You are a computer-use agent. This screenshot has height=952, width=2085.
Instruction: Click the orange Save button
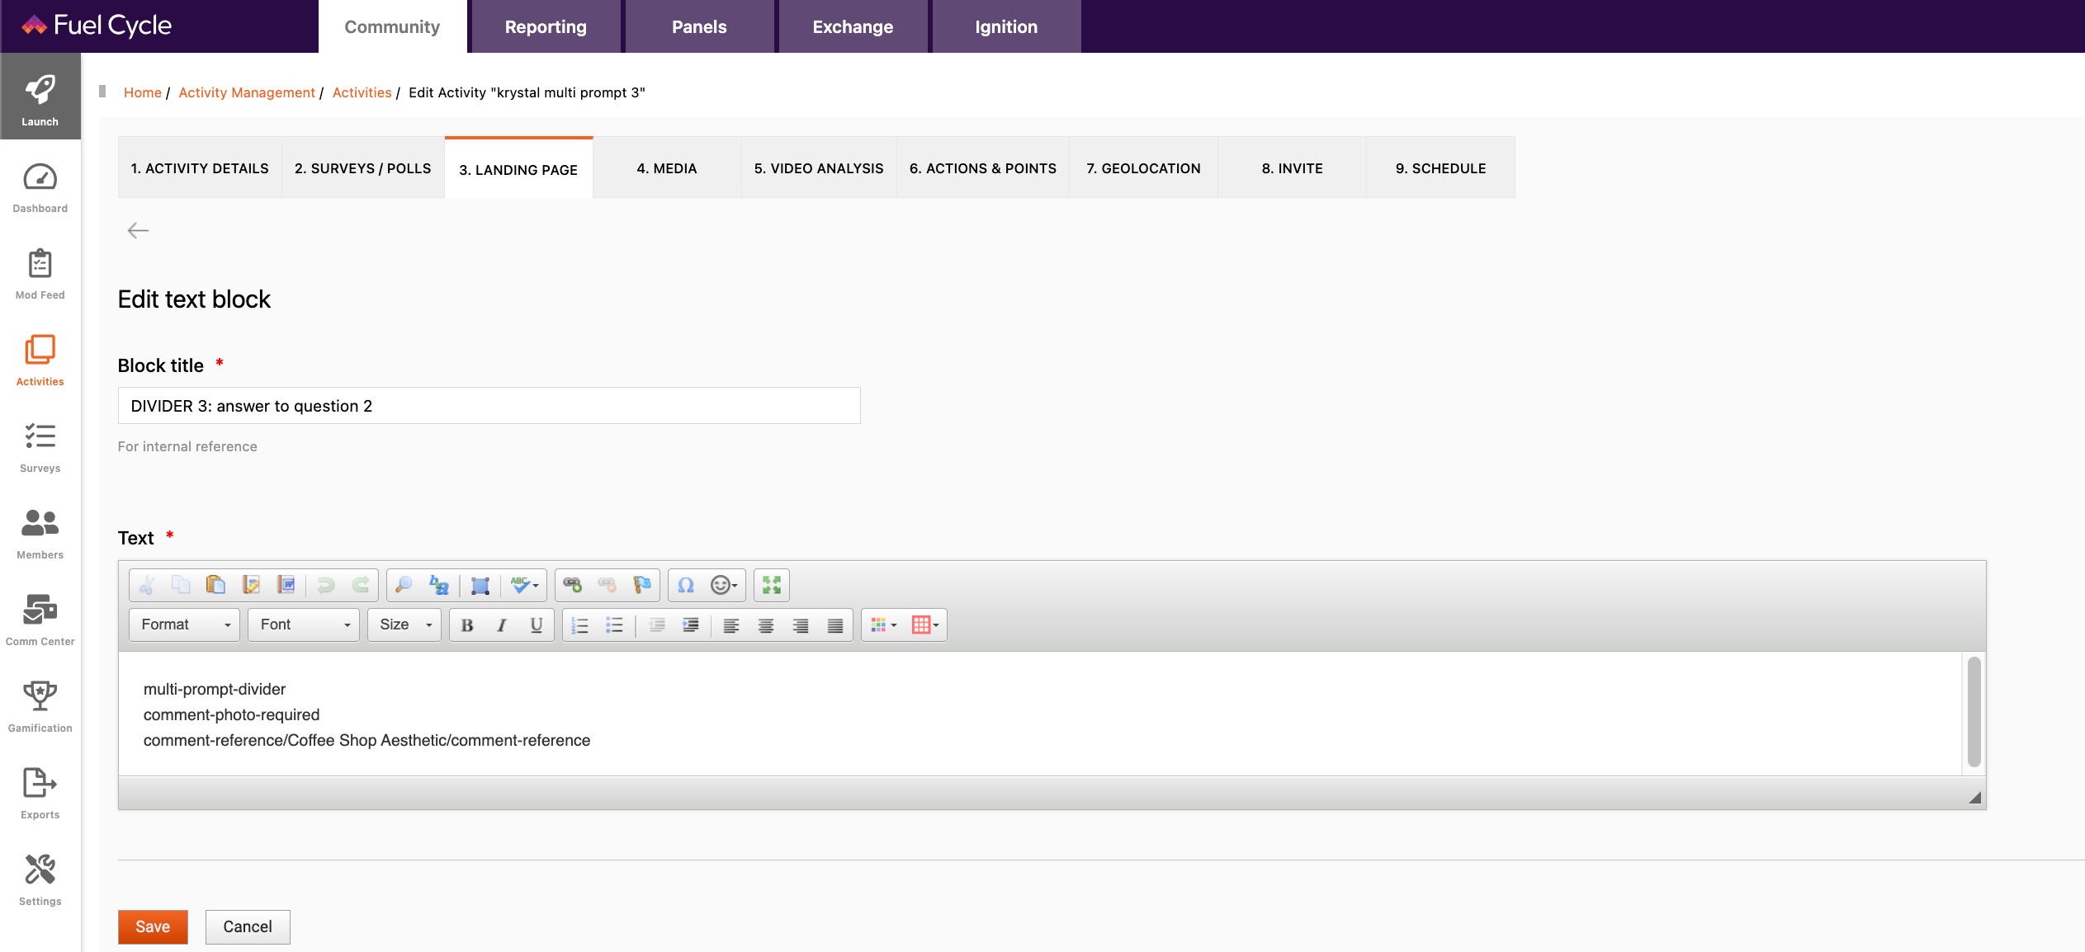pyautogui.click(x=153, y=926)
